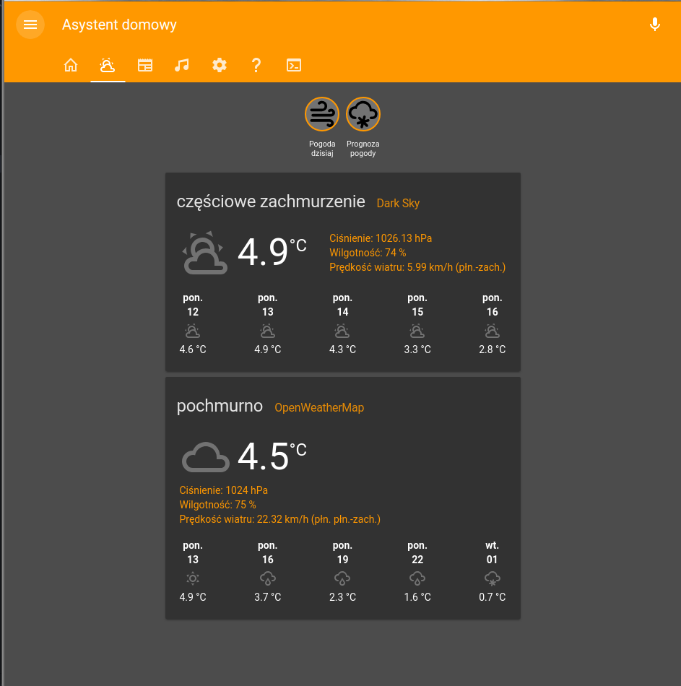This screenshot has width=681, height=686.
Task: Open the settings gear tab
Action: [x=220, y=65]
